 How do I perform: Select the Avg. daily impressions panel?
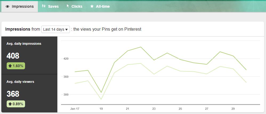29,55
